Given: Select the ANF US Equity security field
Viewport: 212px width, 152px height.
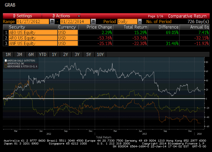Looking at the screenshot, I should [33, 44].
